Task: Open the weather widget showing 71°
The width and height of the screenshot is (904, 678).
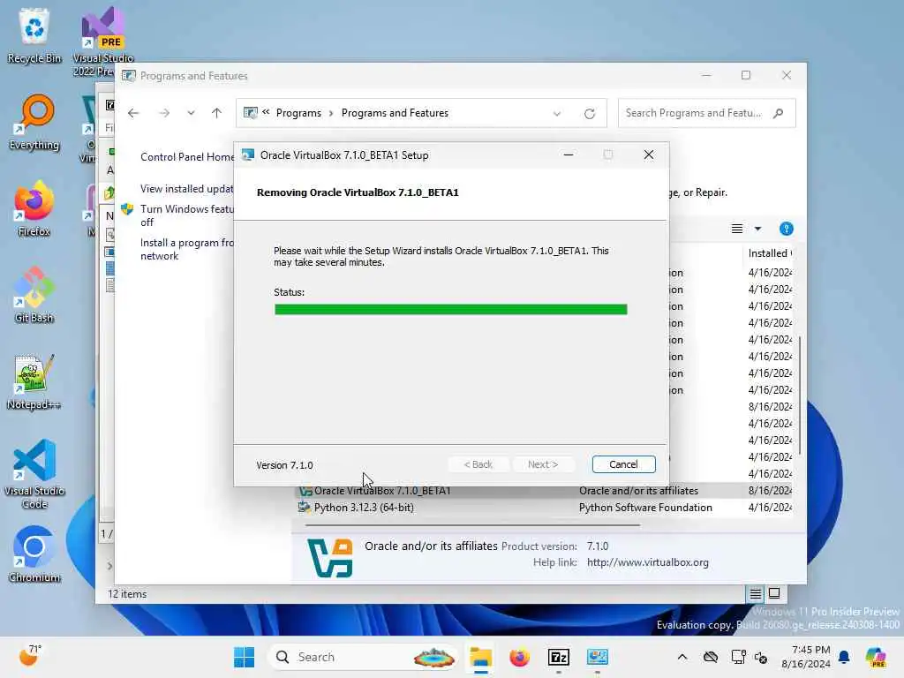Action: tap(30, 656)
